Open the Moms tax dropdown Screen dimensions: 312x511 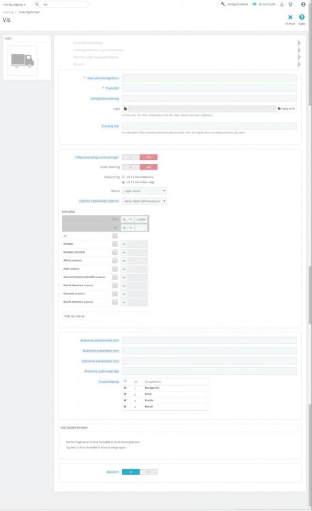click(144, 191)
